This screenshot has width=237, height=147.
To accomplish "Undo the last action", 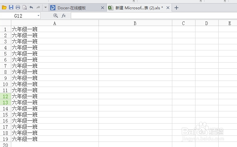I will pos(31,7).
